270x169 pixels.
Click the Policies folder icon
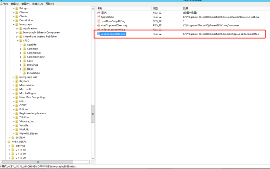click(16, 109)
